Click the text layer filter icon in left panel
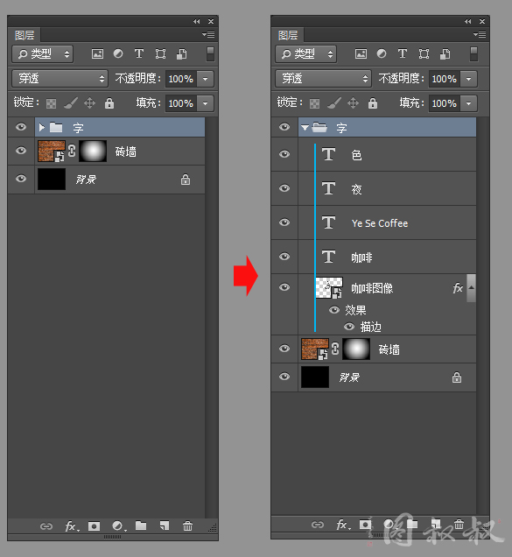Screen dimensions: 512x557 point(139,53)
